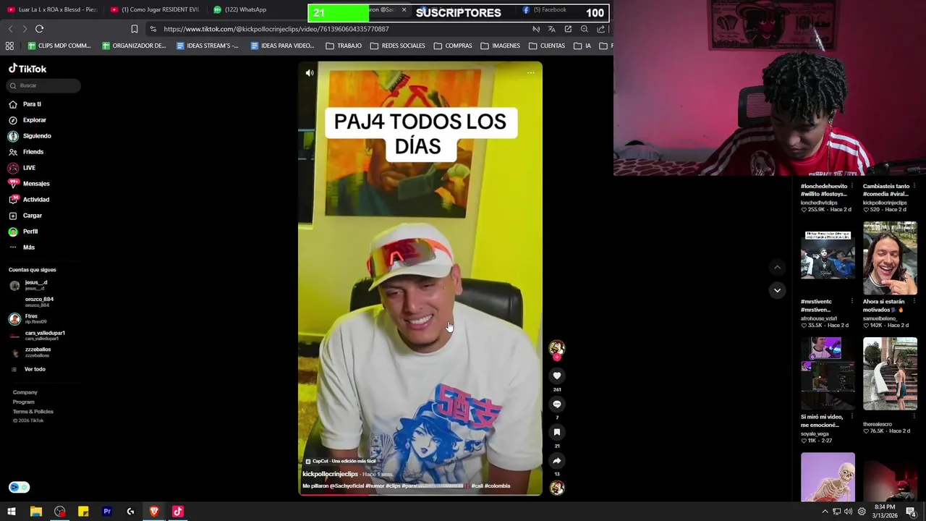Open options for Si miró mi video
Image resolution: width=926 pixels, height=521 pixels.
click(x=852, y=417)
